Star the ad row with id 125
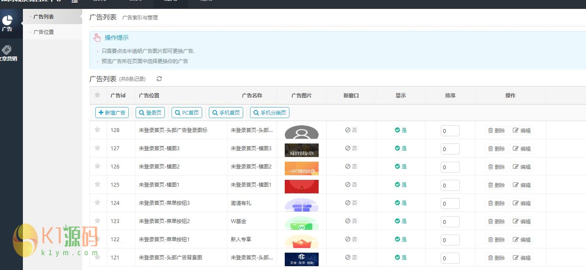586x270 pixels. click(97, 184)
